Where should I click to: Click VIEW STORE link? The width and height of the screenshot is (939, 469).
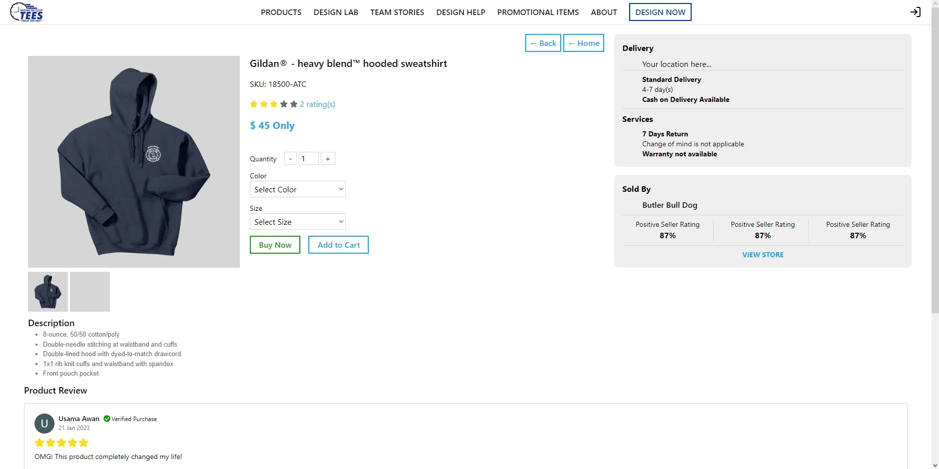[763, 255]
